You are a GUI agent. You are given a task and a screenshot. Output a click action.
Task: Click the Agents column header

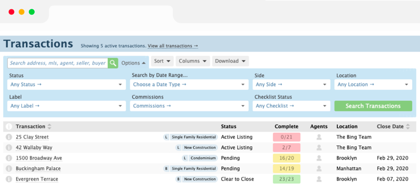[319, 126]
